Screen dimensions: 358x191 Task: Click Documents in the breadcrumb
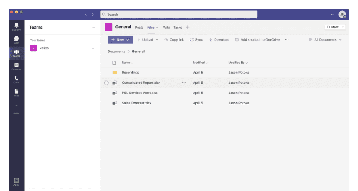(117, 51)
